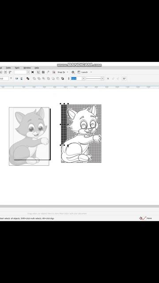Click the zoom level input box
This screenshot has height=283, width=159.
coord(21,72)
